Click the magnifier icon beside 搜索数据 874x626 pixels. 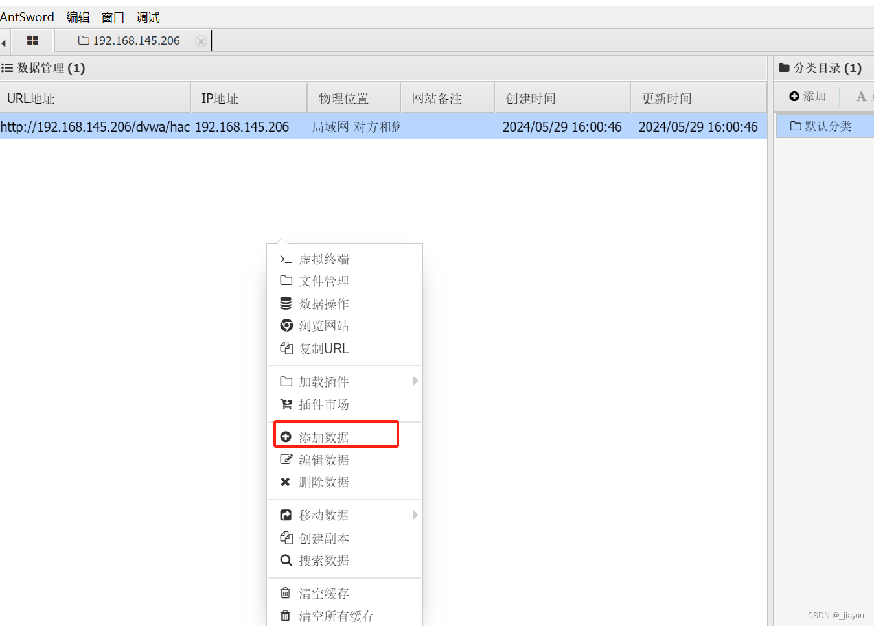tap(286, 560)
